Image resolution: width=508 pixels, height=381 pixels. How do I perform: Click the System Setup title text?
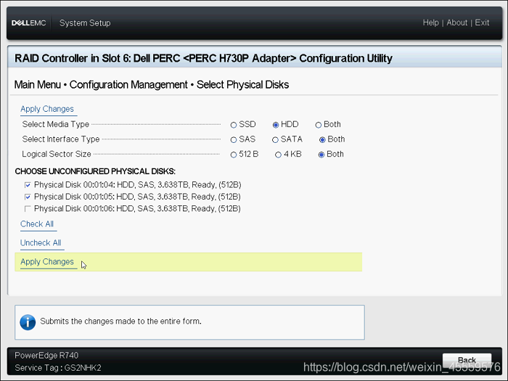[85, 23]
